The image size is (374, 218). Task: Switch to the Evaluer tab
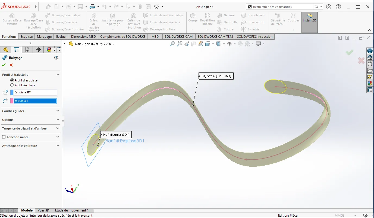tap(61, 37)
